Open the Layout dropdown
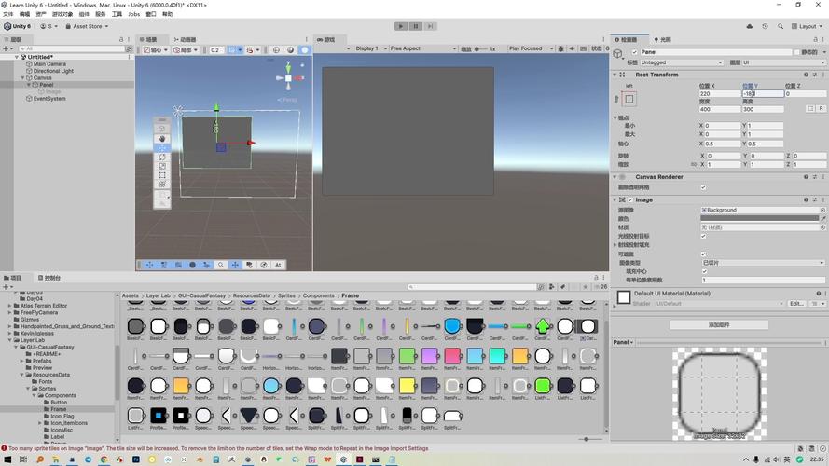 (808, 26)
